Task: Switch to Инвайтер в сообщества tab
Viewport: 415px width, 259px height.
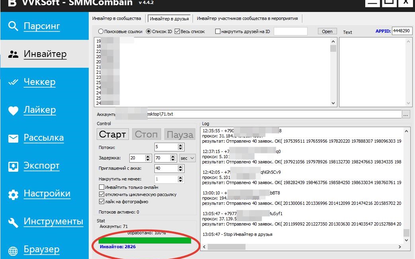Action: [117, 19]
